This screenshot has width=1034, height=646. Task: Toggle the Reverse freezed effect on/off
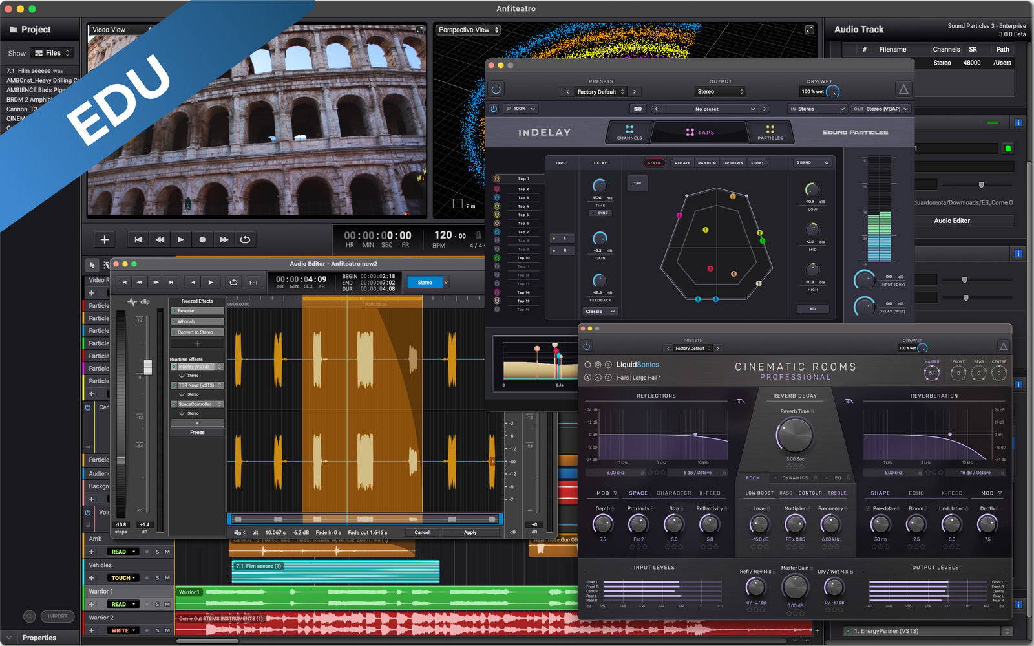(x=174, y=311)
